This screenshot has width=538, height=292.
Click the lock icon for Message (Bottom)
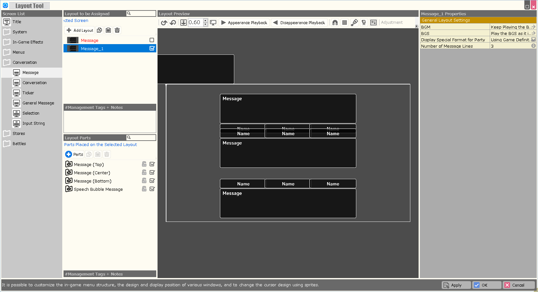click(x=144, y=181)
